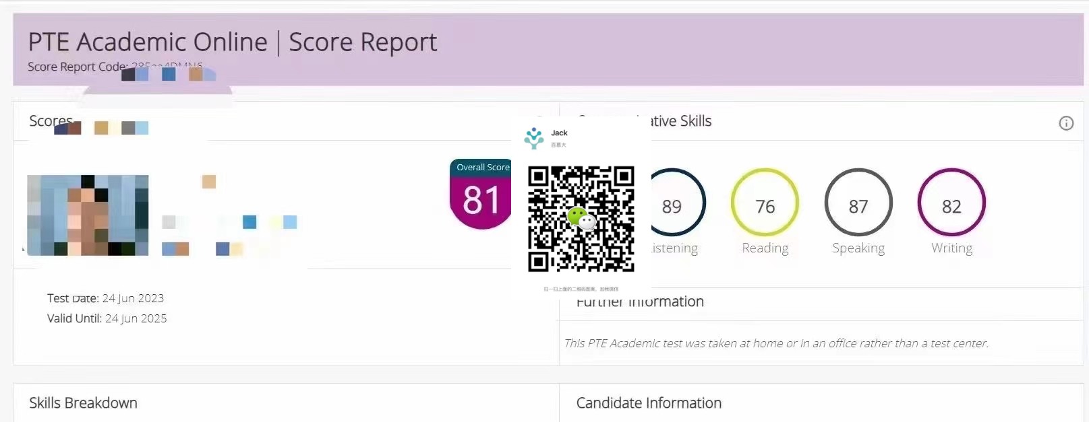Image resolution: width=1089 pixels, height=422 pixels.
Task: Click the "Scores" section heading
Action: click(x=51, y=121)
